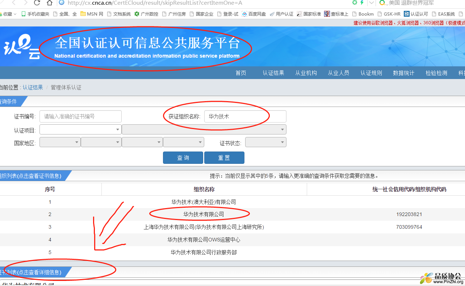The image size is (465, 286).
Task: Click the 重置 reset button
Action: (x=224, y=158)
